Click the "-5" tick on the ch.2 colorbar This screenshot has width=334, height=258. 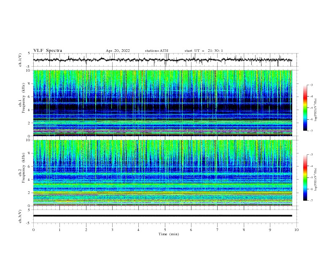click(311, 177)
